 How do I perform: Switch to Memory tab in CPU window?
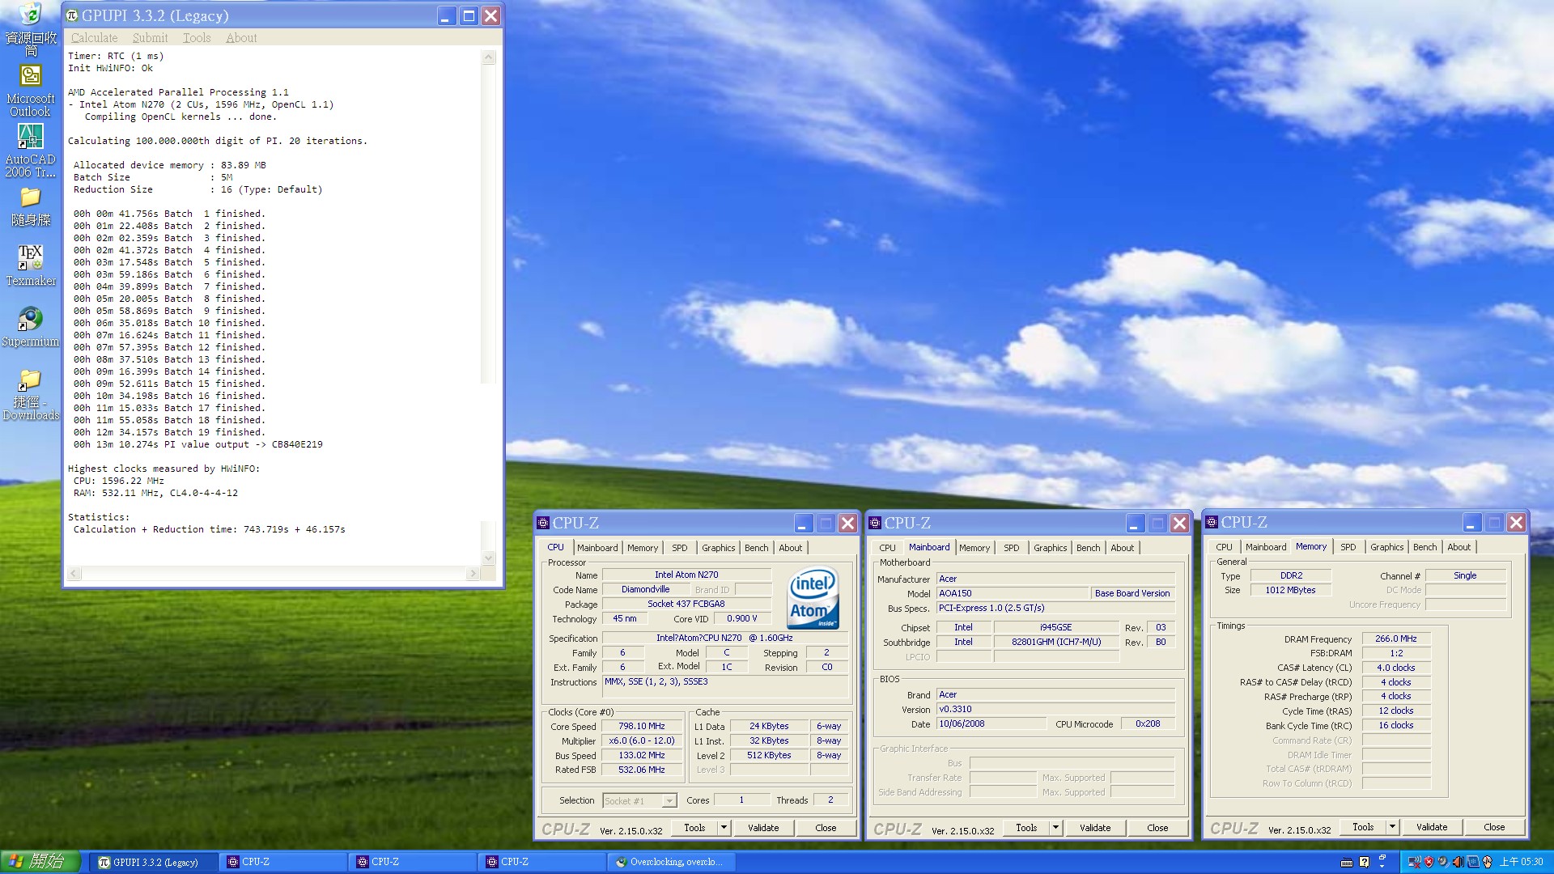[x=643, y=548]
